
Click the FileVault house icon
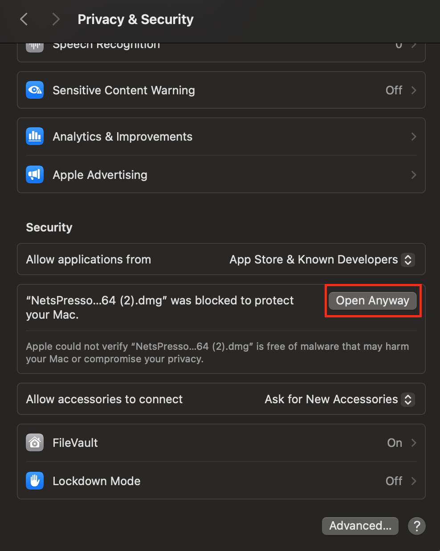point(35,442)
